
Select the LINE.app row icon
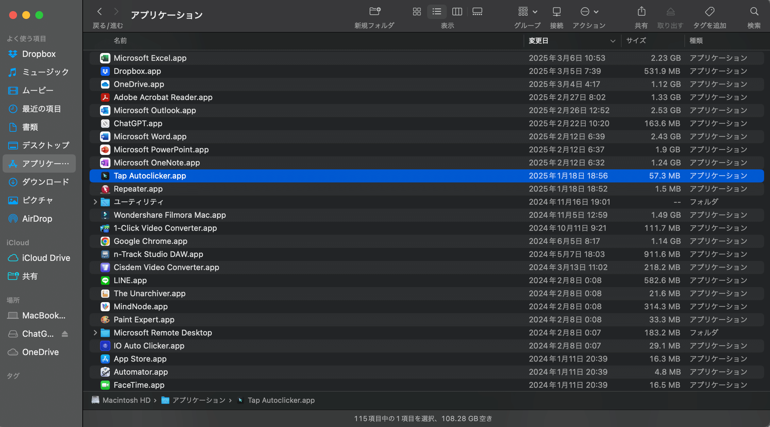point(105,281)
